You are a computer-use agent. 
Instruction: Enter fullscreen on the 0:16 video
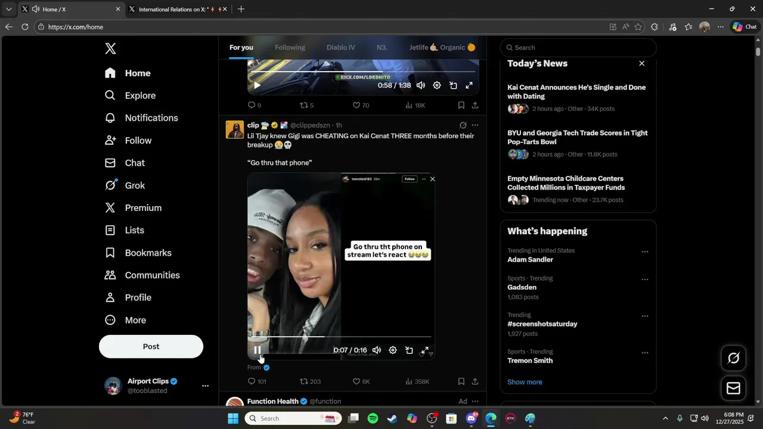[425, 350]
